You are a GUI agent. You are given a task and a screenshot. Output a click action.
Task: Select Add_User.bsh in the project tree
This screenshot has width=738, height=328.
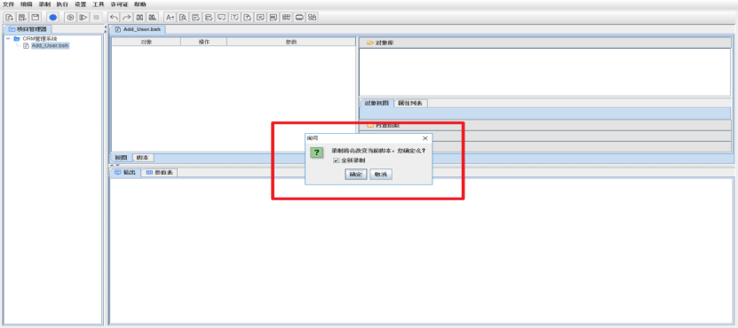click(x=50, y=45)
